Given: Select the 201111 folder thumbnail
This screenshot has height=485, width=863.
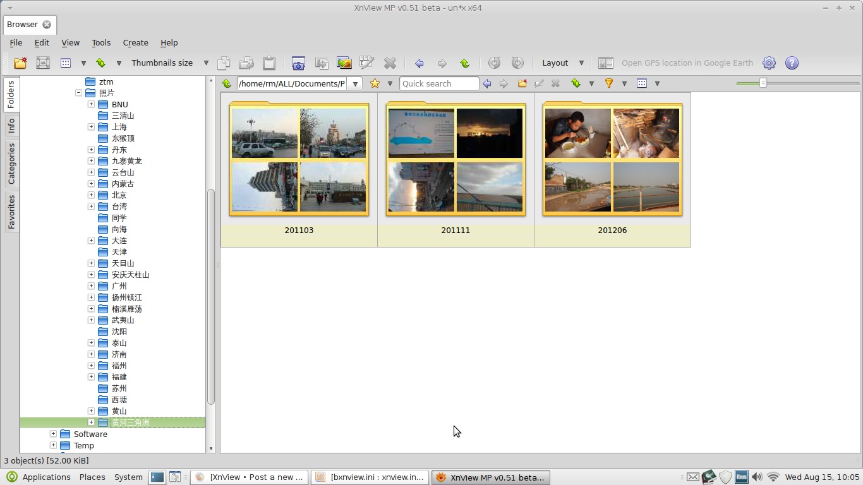Looking at the screenshot, I should pyautogui.click(x=456, y=170).
